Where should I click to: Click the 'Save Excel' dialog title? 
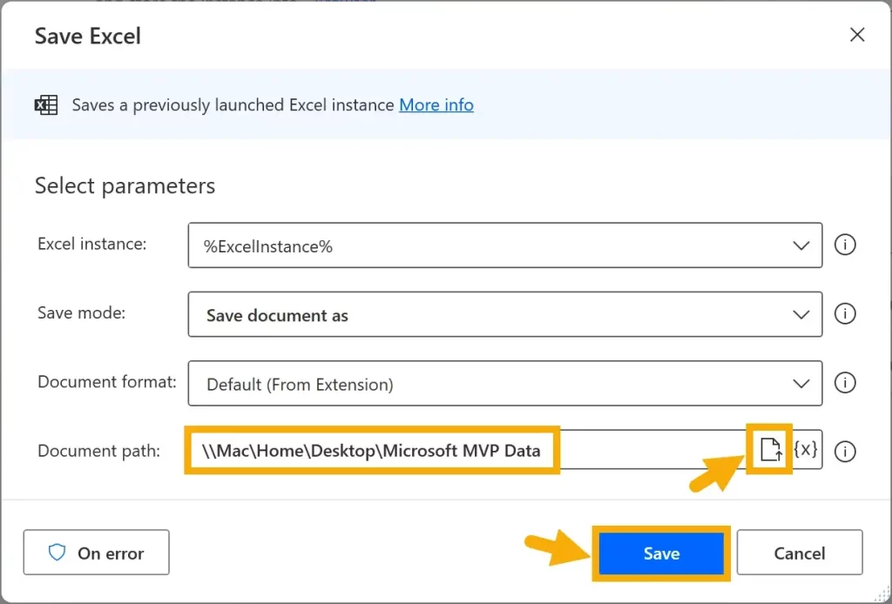87,37
